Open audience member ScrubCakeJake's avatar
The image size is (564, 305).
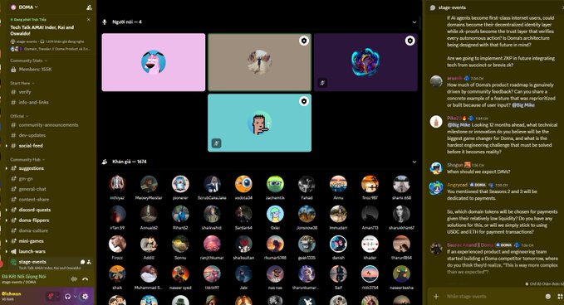pos(212,184)
